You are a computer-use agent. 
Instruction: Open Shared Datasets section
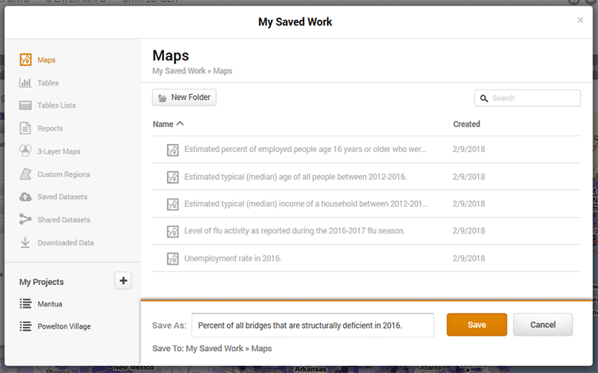click(63, 219)
